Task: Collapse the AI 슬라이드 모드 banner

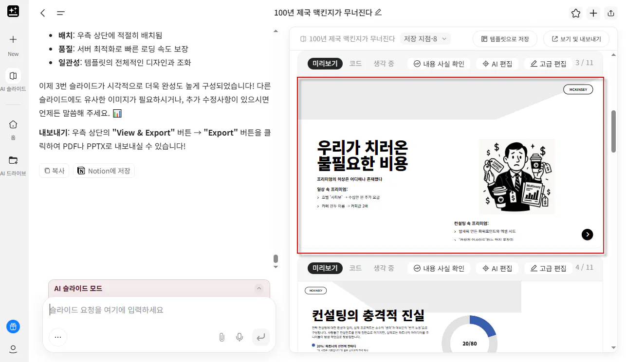Action: [259, 289]
